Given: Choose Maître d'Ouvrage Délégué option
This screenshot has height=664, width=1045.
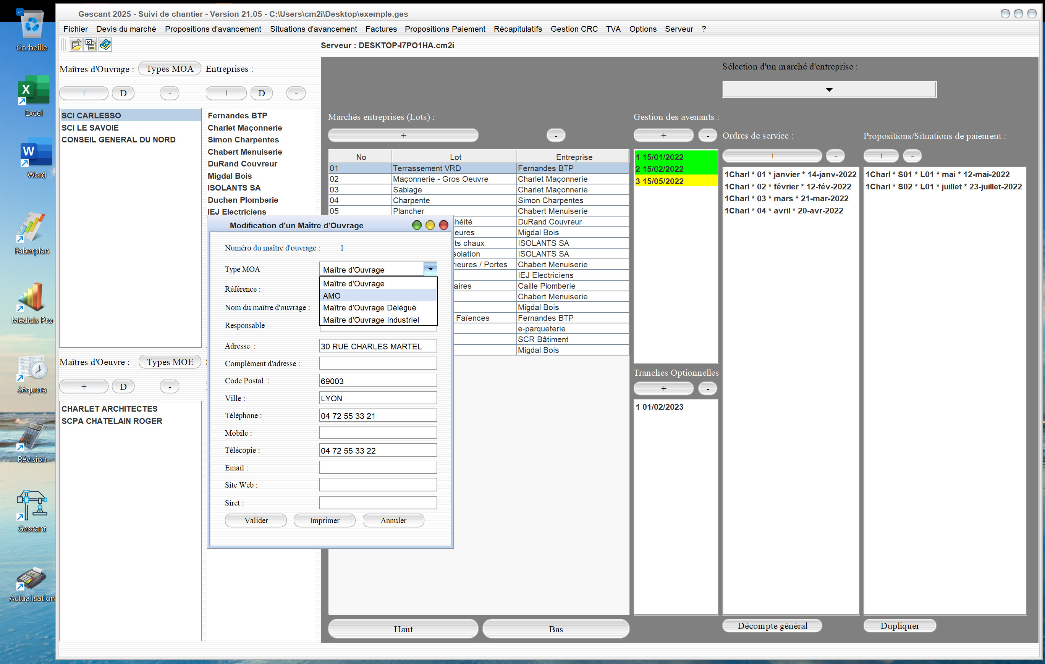Looking at the screenshot, I should tap(378, 307).
